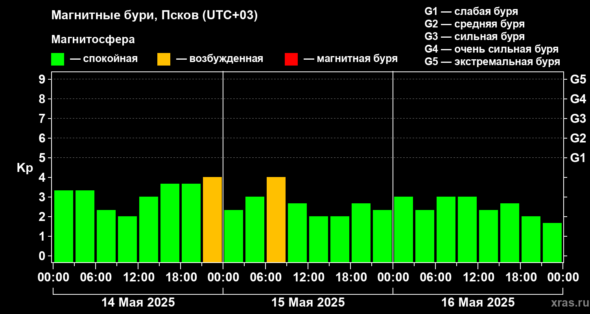The image size is (590, 314).
Task: Select the orange bar ending at midnight on 14 May
Action: pos(212,220)
